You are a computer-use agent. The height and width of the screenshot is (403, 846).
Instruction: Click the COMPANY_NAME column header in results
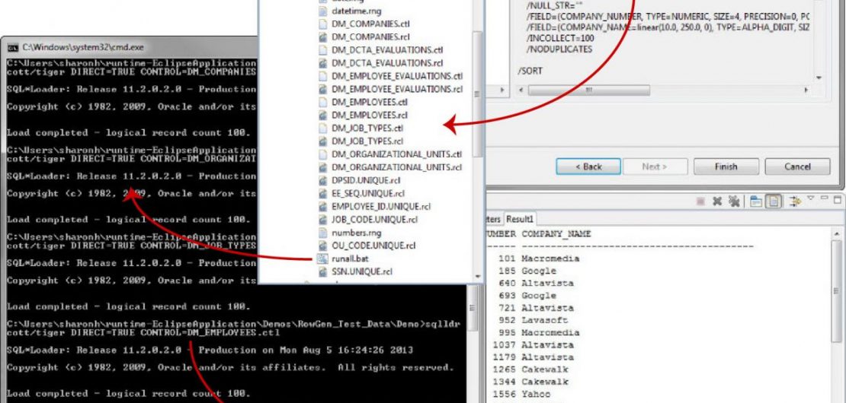coord(556,234)
